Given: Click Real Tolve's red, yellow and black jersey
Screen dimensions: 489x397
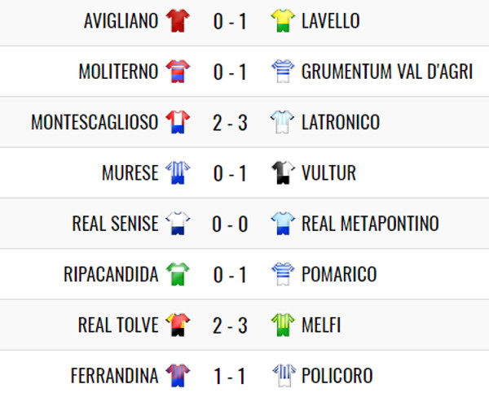Looking at the screenshot, I should pyautogui.click(x=178, y=325).
